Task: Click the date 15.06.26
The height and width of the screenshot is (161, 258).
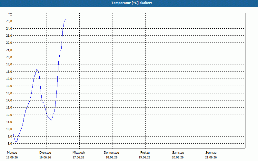Action: click(x=12, y=157)
